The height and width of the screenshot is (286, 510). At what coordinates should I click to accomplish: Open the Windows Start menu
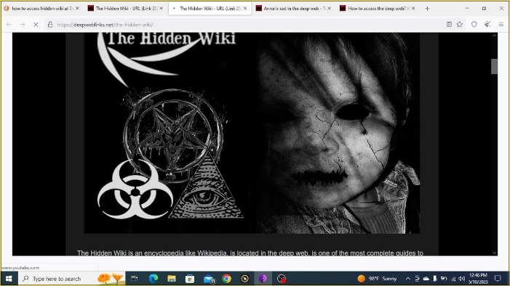[x=9, y=279]
